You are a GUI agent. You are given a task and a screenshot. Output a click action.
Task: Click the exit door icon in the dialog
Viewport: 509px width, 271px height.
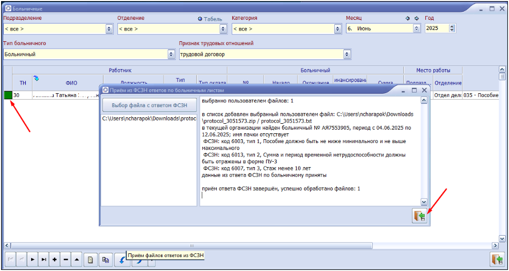pos(419,216)
